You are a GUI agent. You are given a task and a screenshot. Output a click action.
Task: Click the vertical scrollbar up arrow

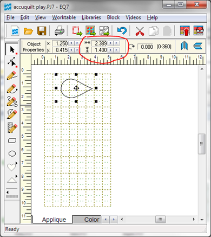click(x=202, y=69)
